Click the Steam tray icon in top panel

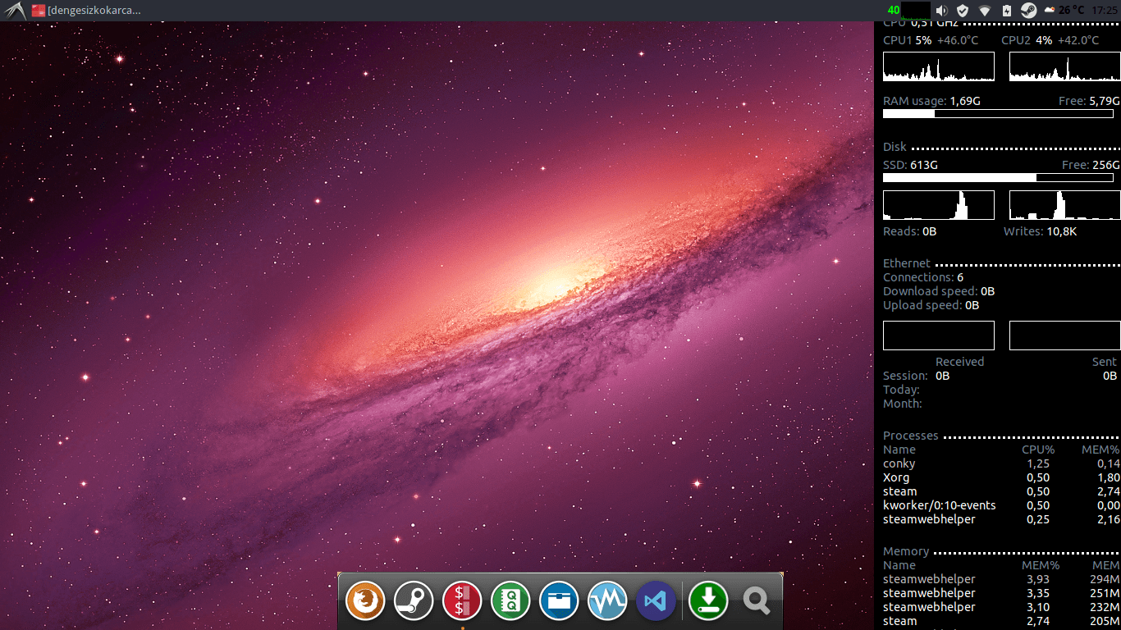click(x=1029, y=11)
